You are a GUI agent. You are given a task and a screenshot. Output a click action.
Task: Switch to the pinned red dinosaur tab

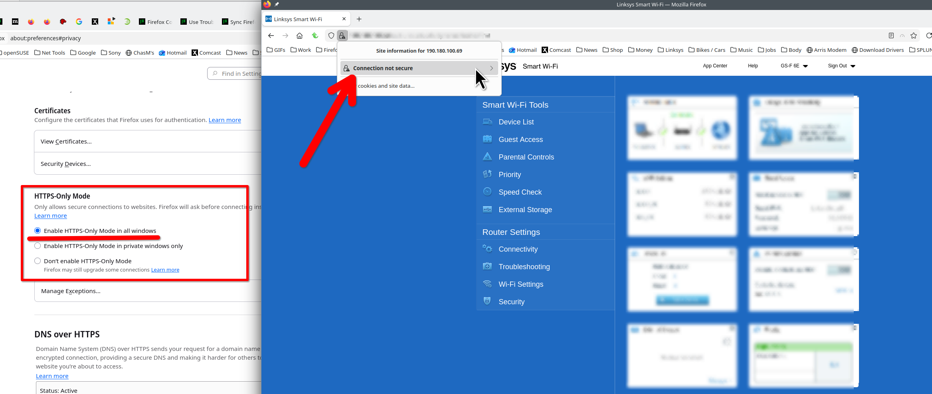coord(63,22)
